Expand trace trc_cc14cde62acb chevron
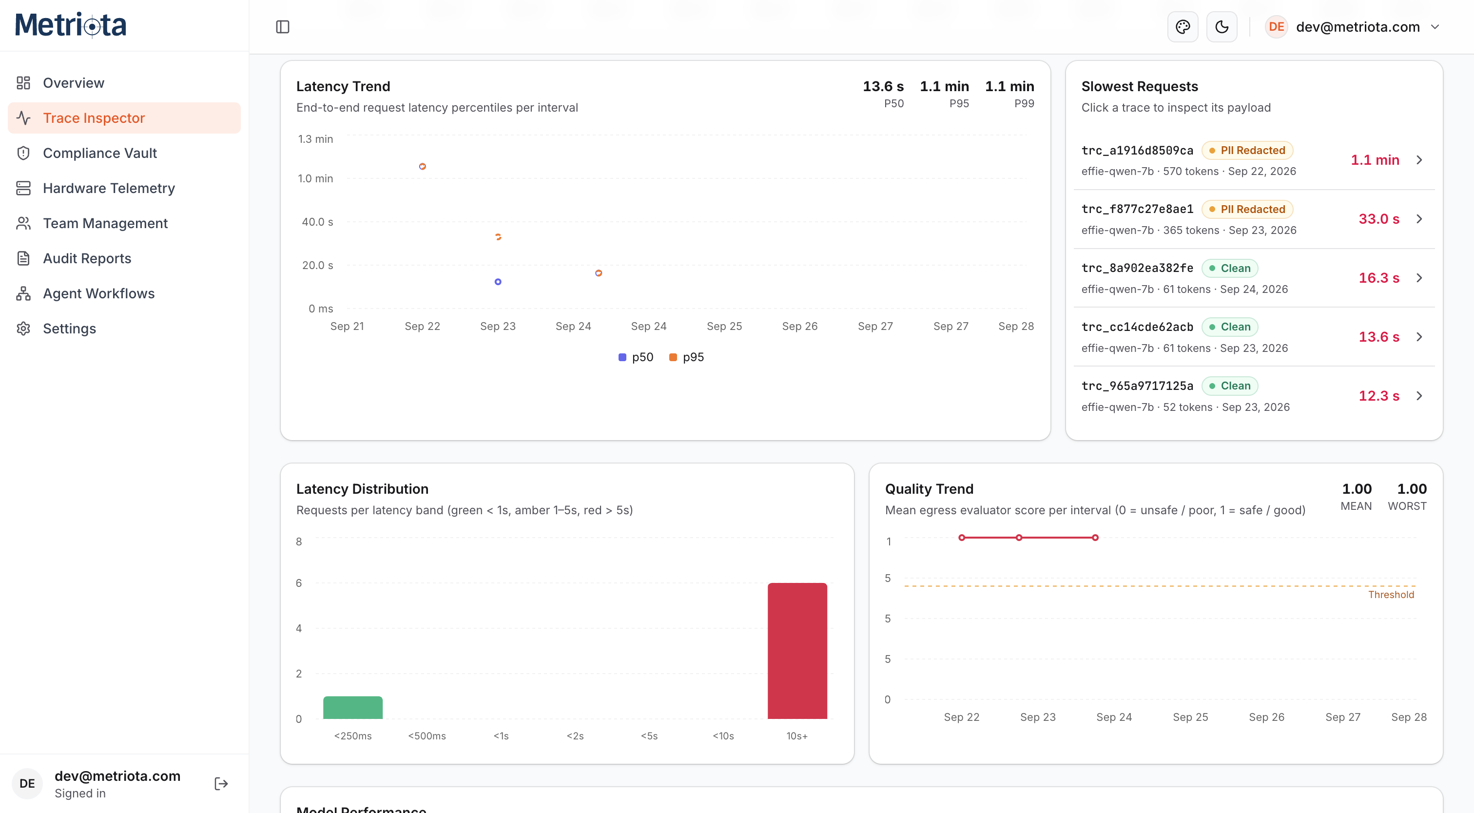The image size is (1474, 813). coord(1419,337)
